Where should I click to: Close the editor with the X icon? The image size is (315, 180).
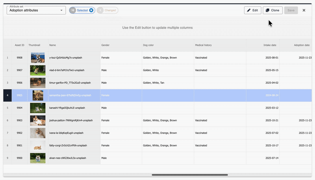tap(304, 10)
